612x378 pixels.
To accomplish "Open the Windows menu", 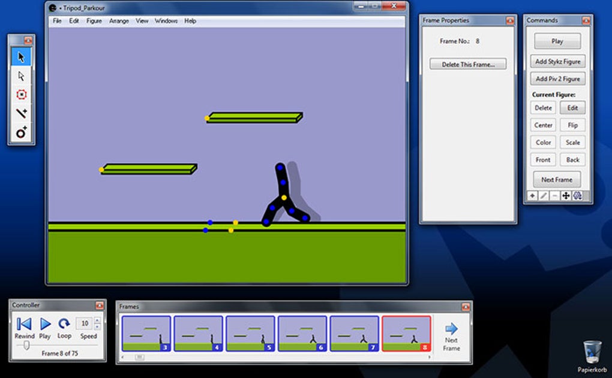I will (166, 21).
